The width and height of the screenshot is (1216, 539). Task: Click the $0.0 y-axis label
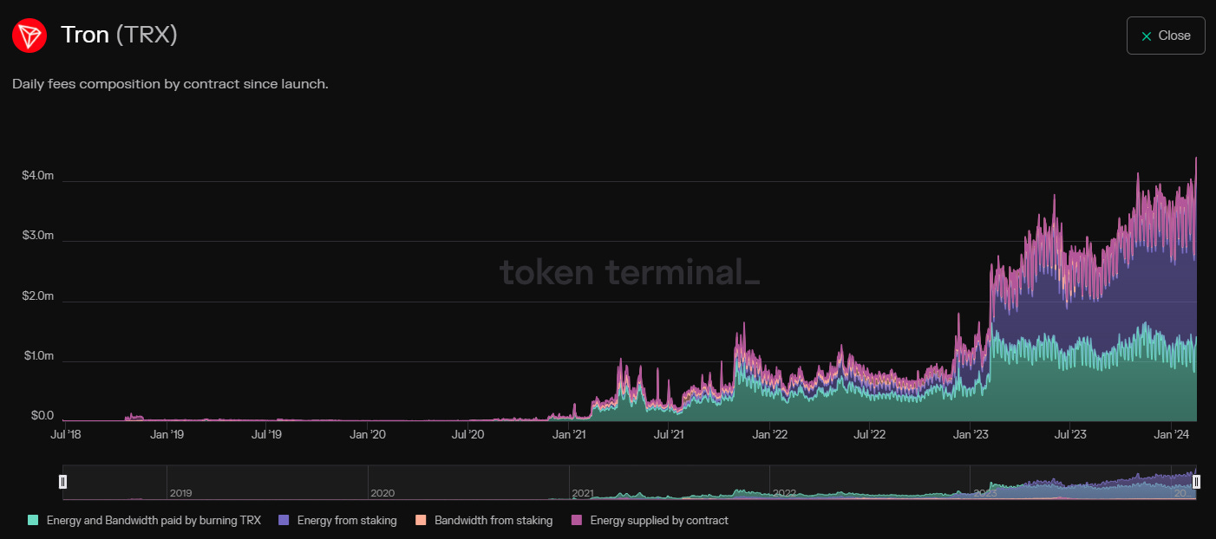(41, 416)
